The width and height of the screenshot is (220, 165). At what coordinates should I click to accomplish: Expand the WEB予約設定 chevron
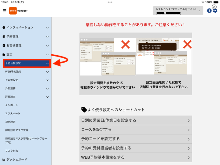point(48,72)
